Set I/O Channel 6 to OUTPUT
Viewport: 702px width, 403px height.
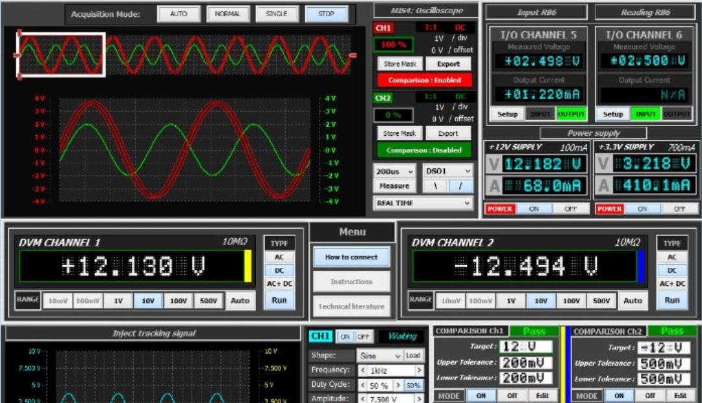(x=677, y=114)
